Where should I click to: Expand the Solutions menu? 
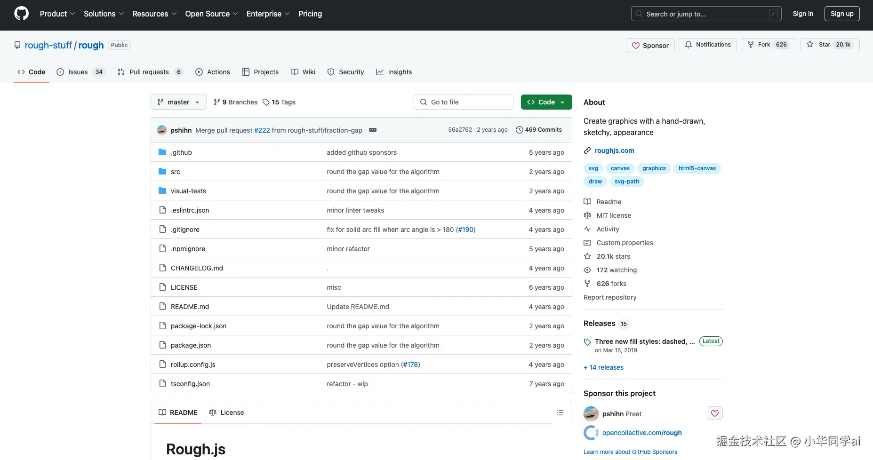(104, 14)
